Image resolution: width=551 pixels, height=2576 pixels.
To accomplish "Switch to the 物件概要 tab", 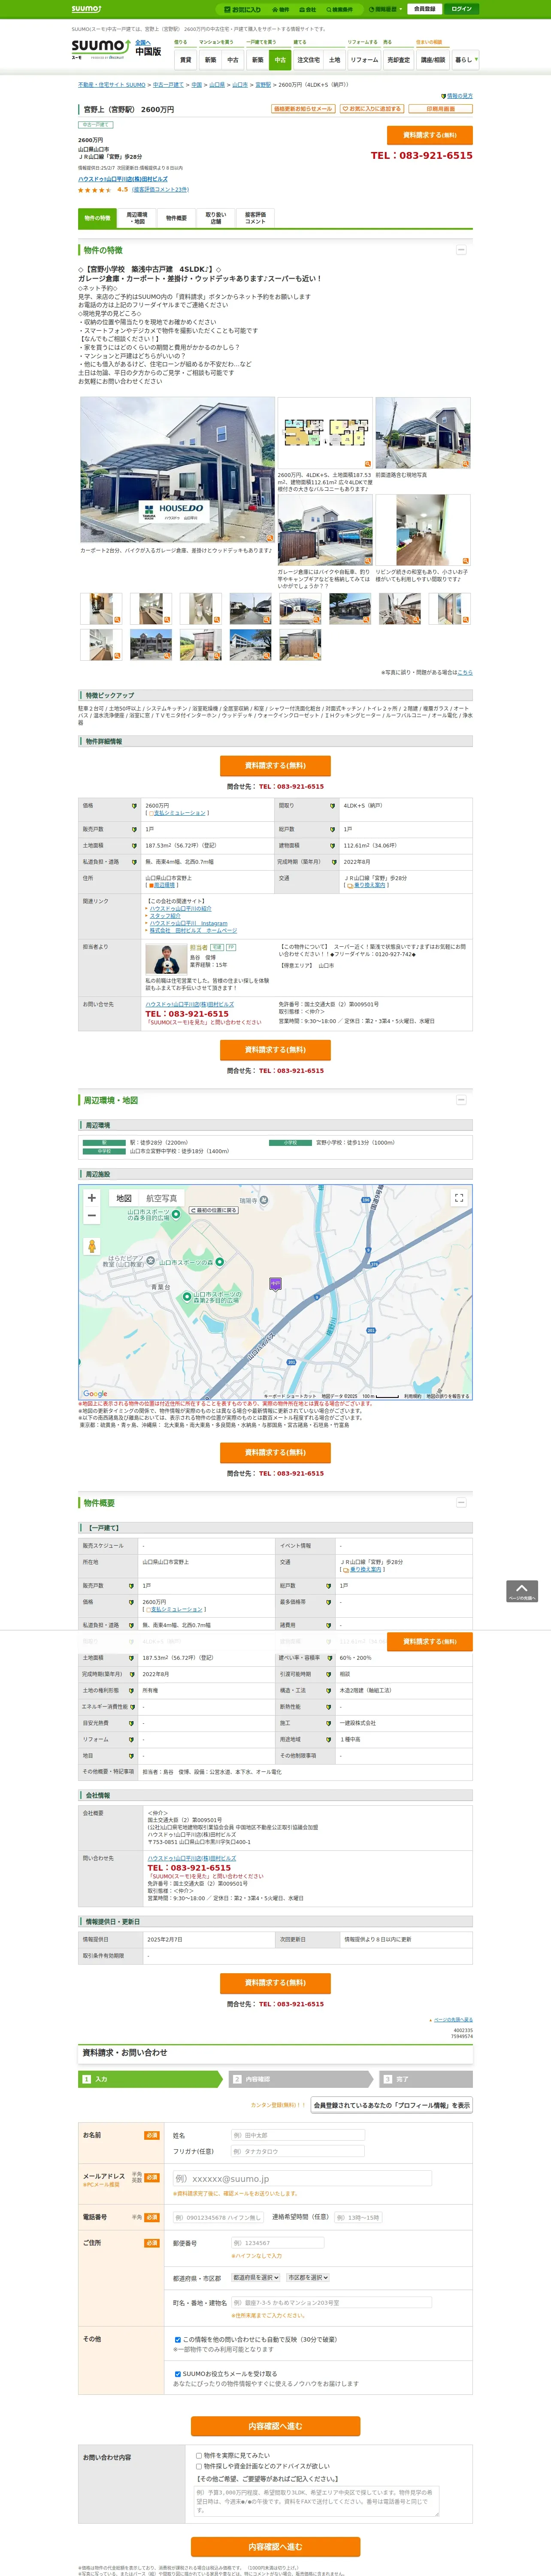I will pos(176,218).
